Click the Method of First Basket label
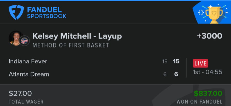 [x=71, y=45]
